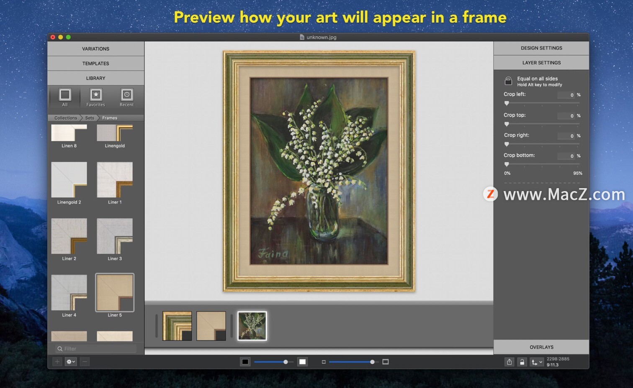Toggle the aspect ratio lock icon
This screenshot has width=633, height=388.
[522, 362]
